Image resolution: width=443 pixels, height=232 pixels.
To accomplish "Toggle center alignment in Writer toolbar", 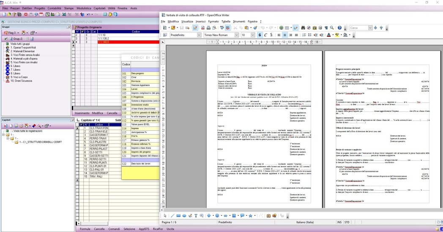I will 285,35.
